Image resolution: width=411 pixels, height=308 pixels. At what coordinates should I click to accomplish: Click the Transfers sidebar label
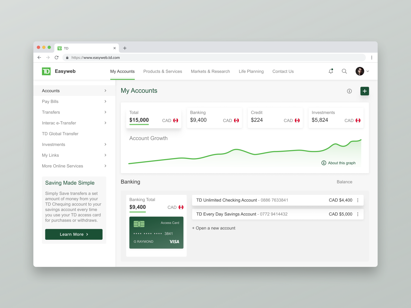51,112
